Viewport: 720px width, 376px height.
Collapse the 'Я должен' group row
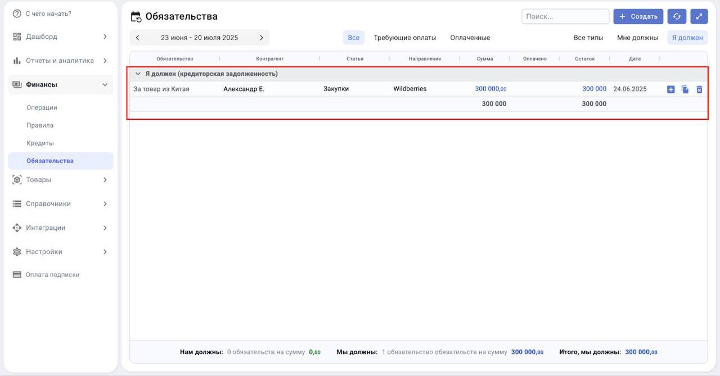coord(138,74)
